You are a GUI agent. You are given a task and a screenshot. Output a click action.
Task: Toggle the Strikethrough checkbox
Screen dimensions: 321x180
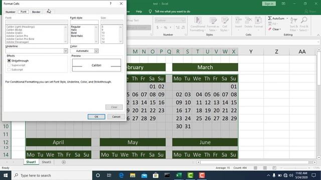(x=9, y=60)
